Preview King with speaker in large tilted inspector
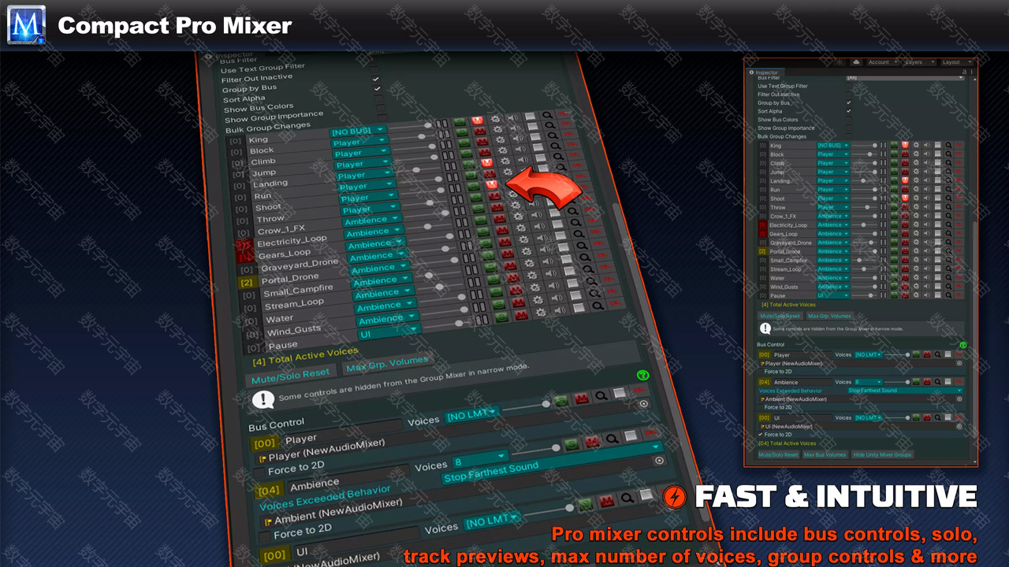 click(512, 117)
